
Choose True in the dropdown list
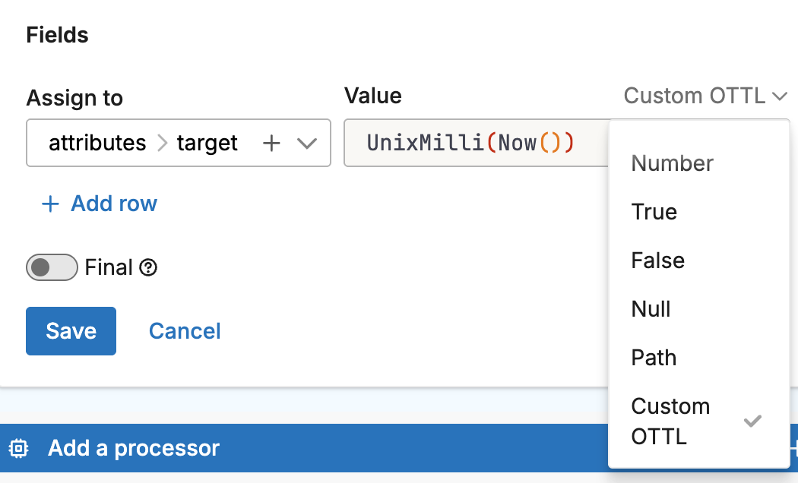pyautogui.click(x=654, y=212)
